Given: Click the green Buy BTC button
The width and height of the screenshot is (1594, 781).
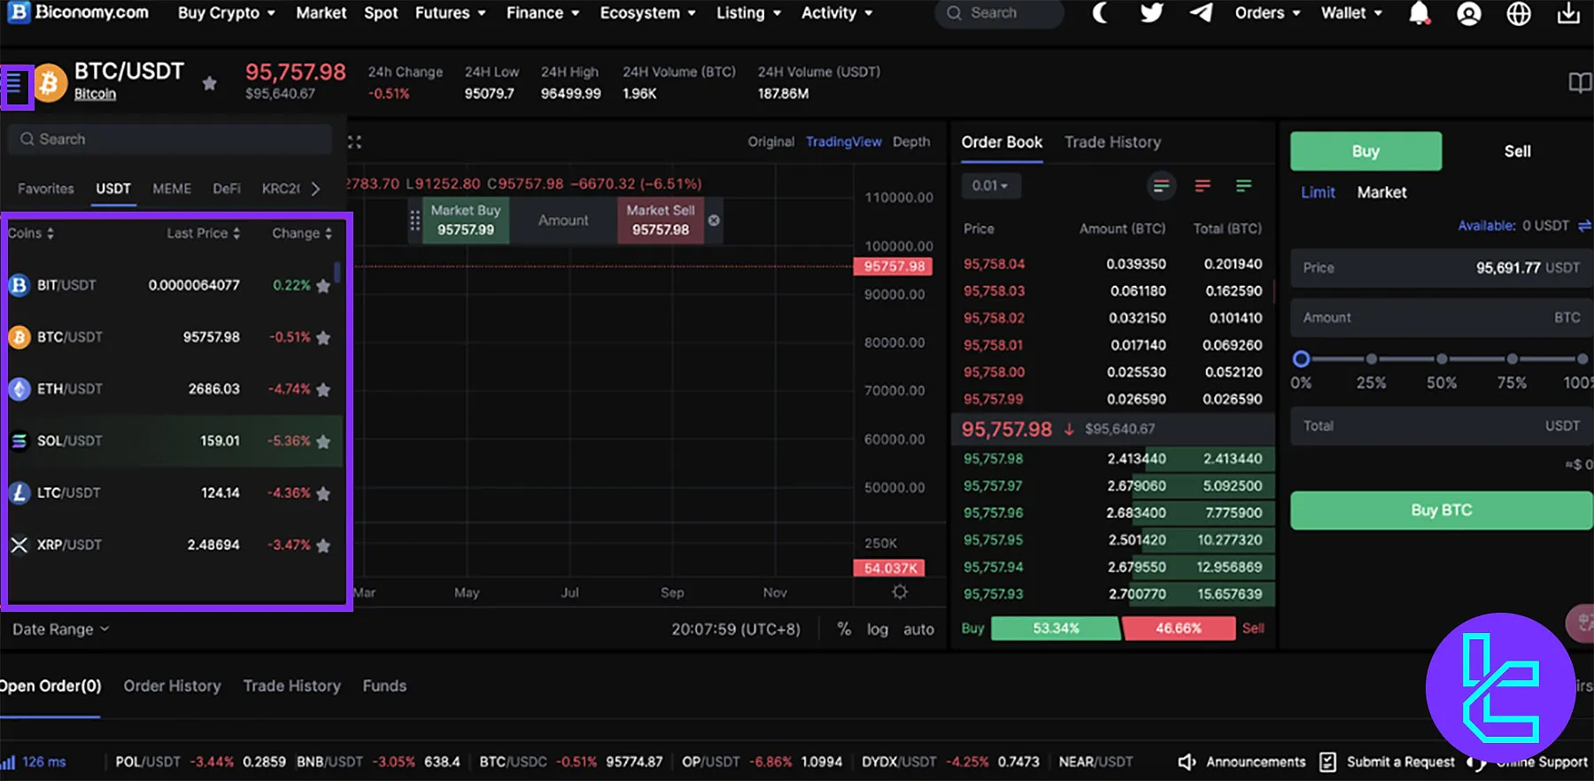Looking at the screenshot, I should [x=1441, y=510].
